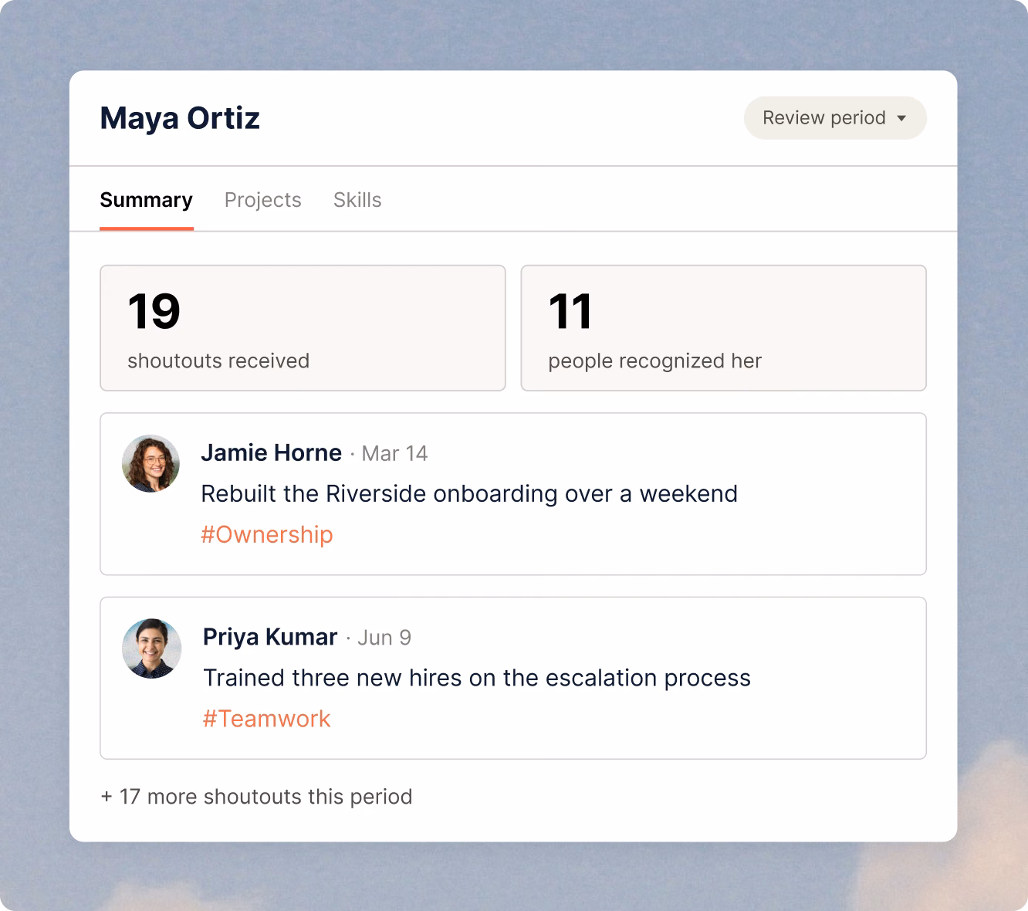Click Priya Kumar's profile photo
This screenshot has height=911, width=1028.
pos(151,648)
